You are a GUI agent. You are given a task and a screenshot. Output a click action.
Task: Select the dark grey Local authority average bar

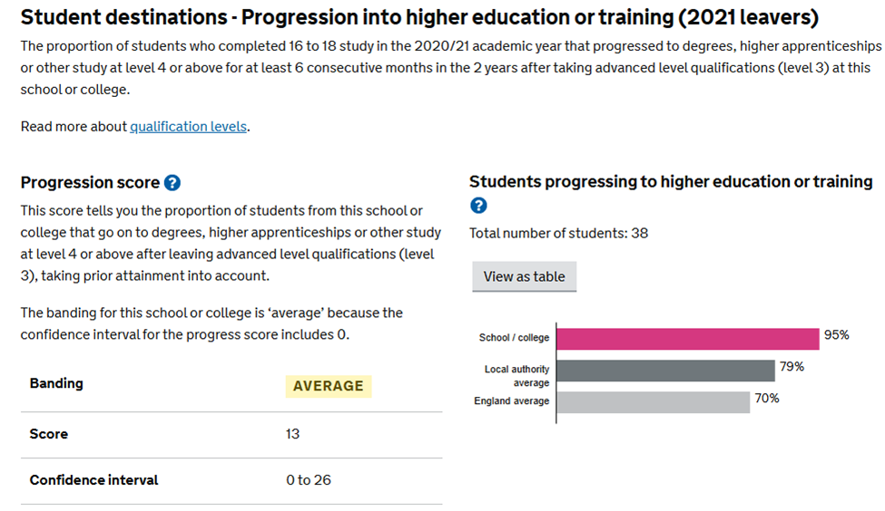(664, 371)
